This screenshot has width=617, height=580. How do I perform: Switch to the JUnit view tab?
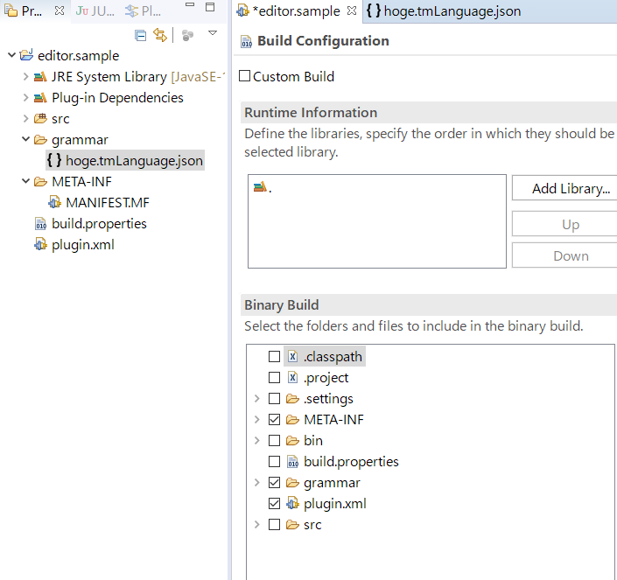[x=95, y=11]
